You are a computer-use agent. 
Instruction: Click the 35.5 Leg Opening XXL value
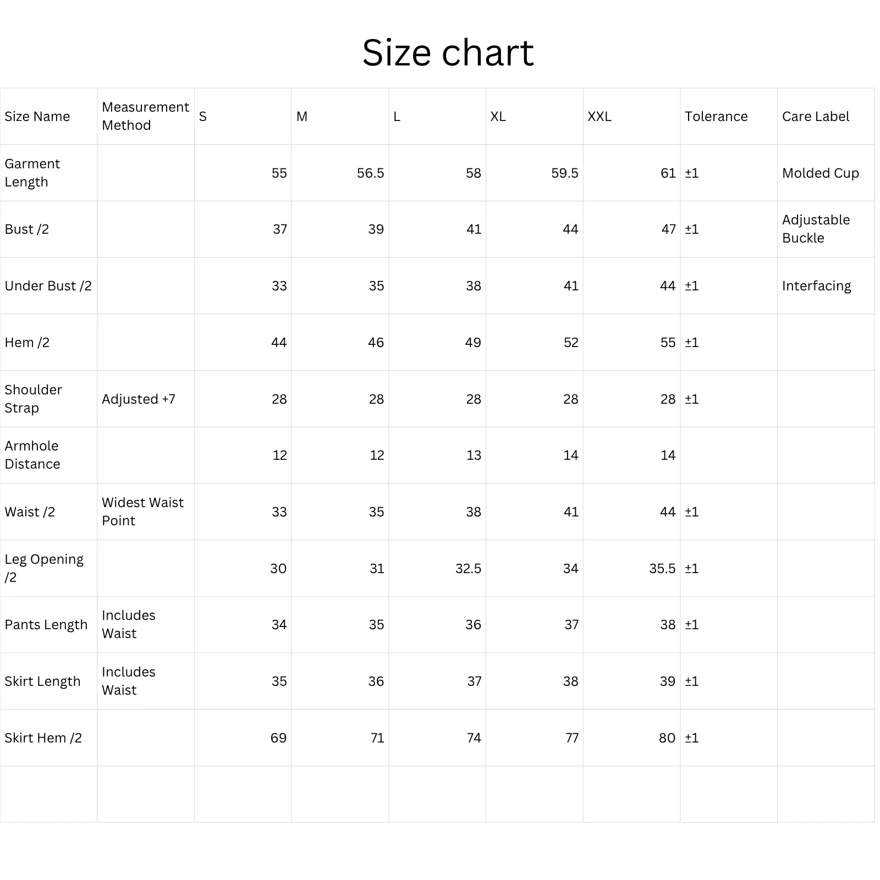click(662, 569)
